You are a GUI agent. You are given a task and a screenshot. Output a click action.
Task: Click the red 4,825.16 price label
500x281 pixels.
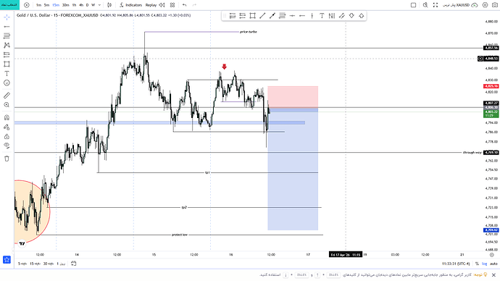(491, 86)
